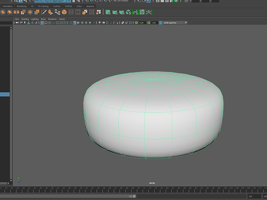Click the Isolate Select icon
This screenshot has width=267, height=200.
point(117,22)
